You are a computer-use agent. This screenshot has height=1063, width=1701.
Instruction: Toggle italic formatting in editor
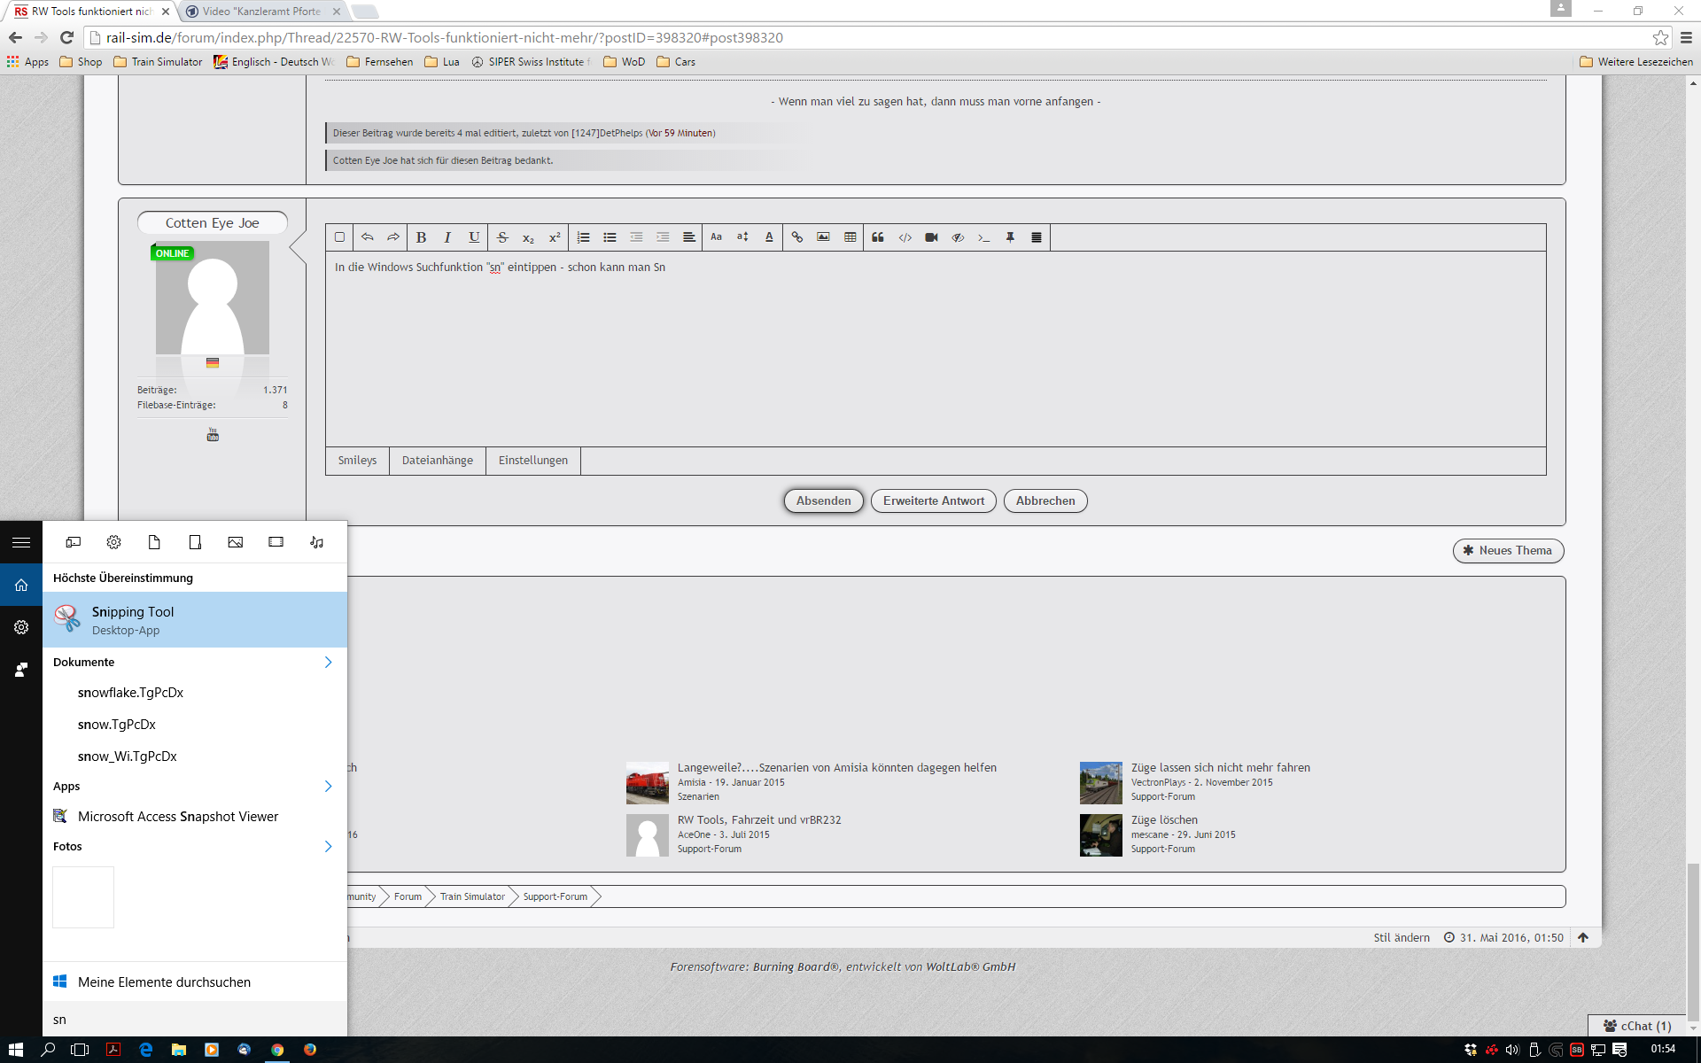pos(447,237)
